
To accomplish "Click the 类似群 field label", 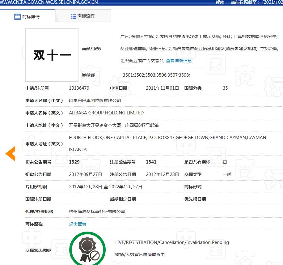I will [x=88, y=75].
